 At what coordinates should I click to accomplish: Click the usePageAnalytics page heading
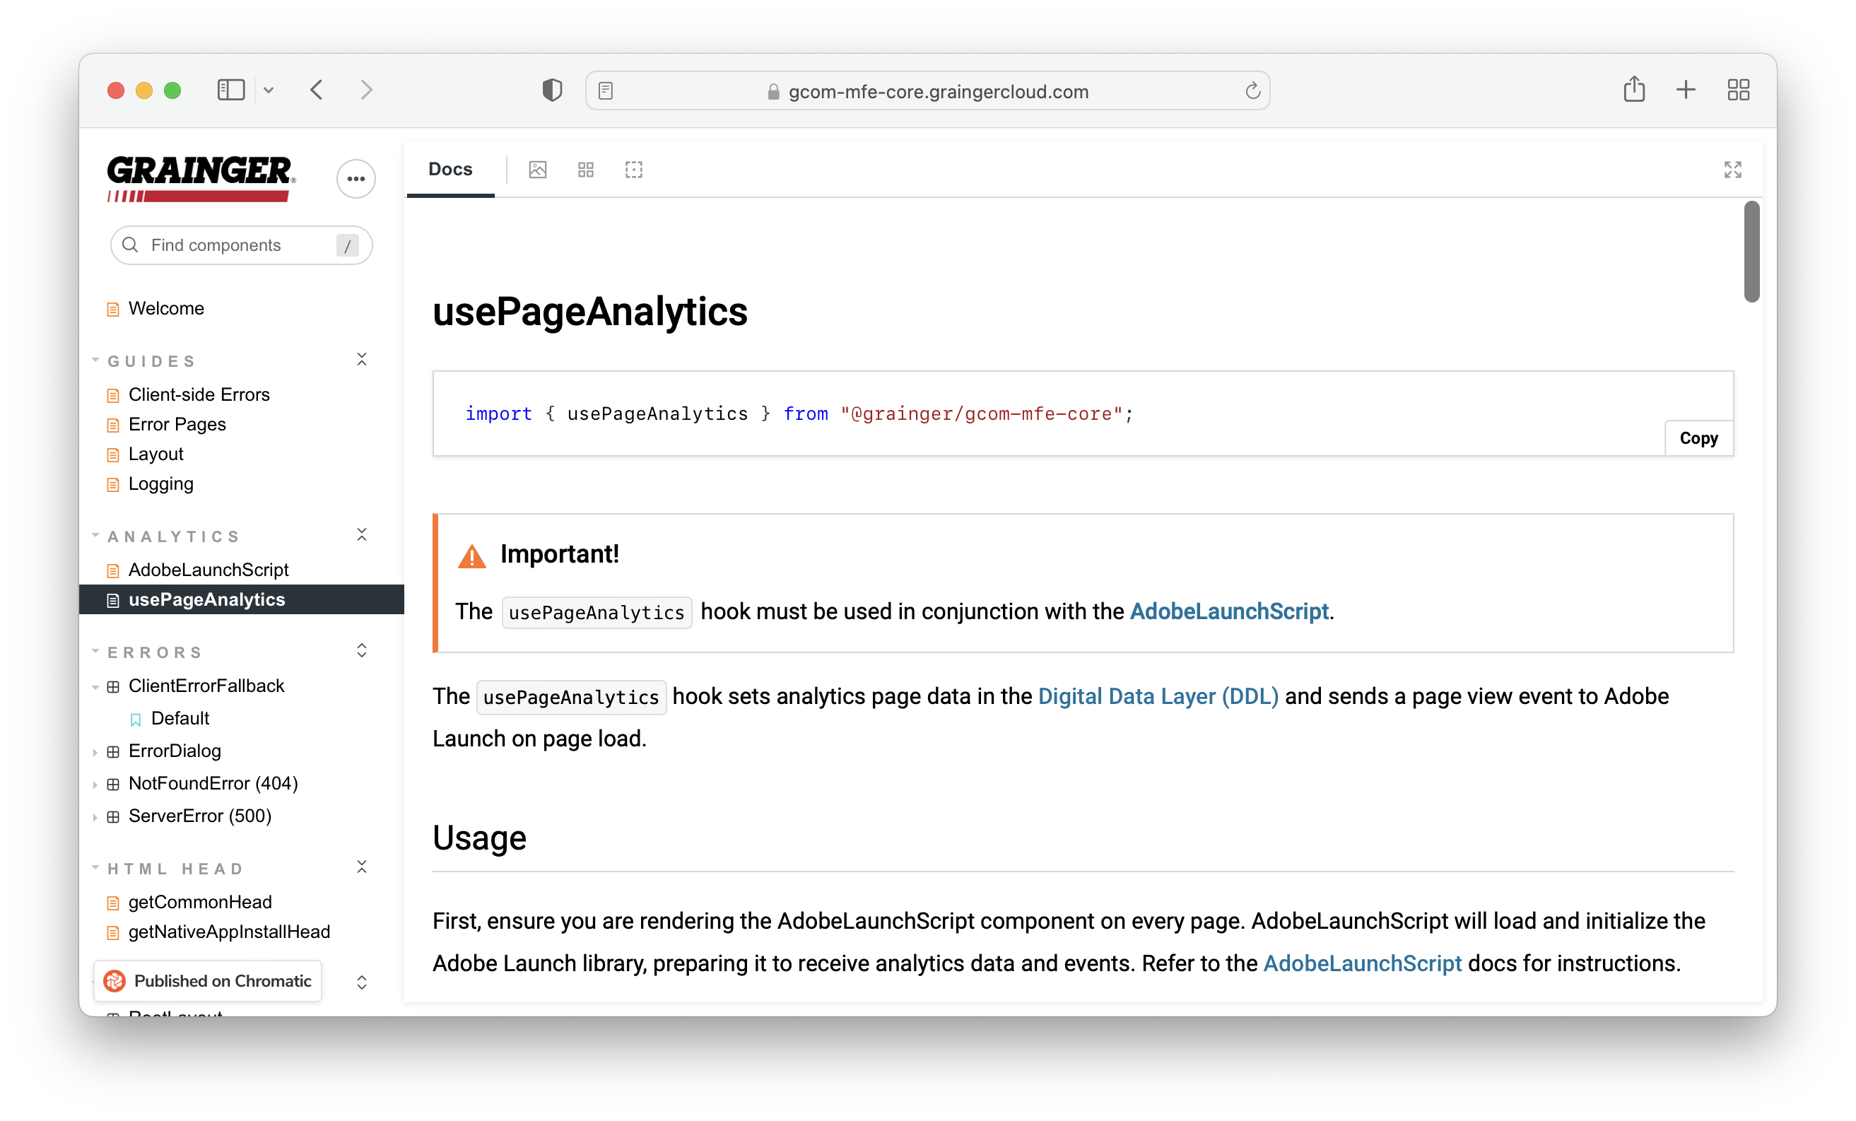(x=589, y=312)
